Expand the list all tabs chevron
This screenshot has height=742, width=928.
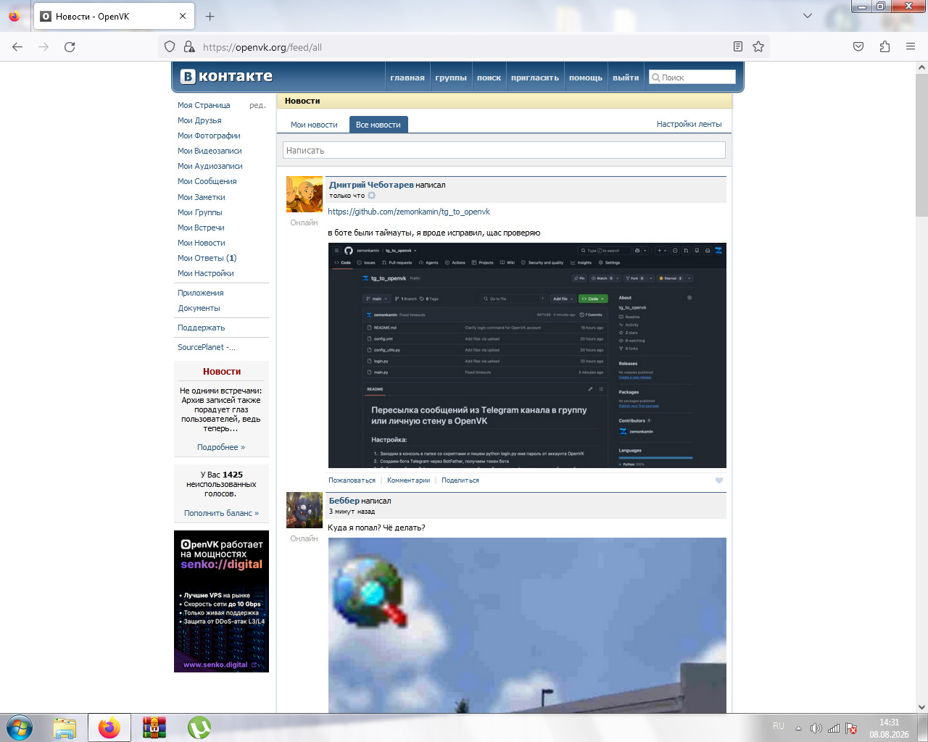[x=808, y=16]
